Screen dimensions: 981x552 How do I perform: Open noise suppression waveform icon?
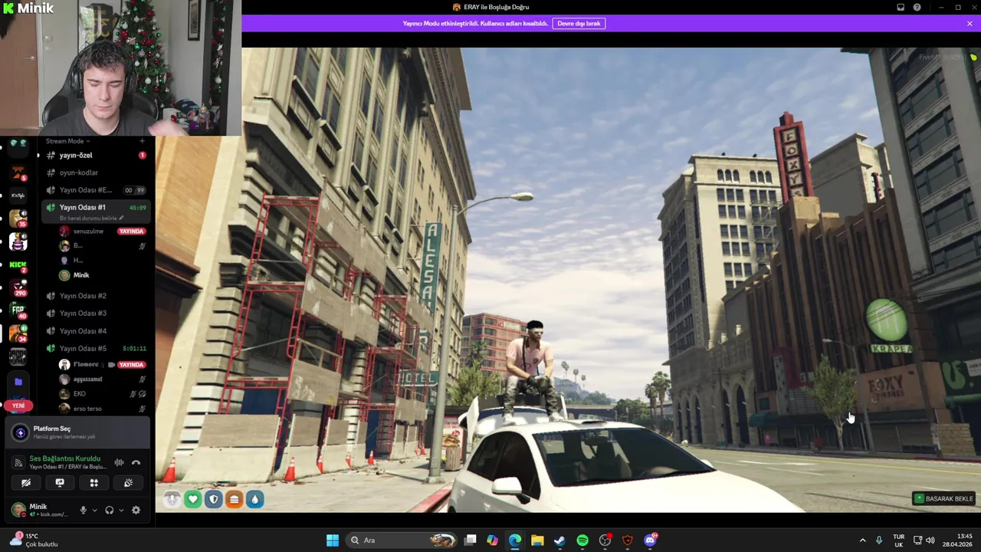[x=119, y=462]
